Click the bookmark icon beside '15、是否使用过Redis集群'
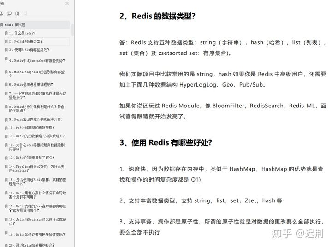The image size is (332, 247). (x=6, y=180)
